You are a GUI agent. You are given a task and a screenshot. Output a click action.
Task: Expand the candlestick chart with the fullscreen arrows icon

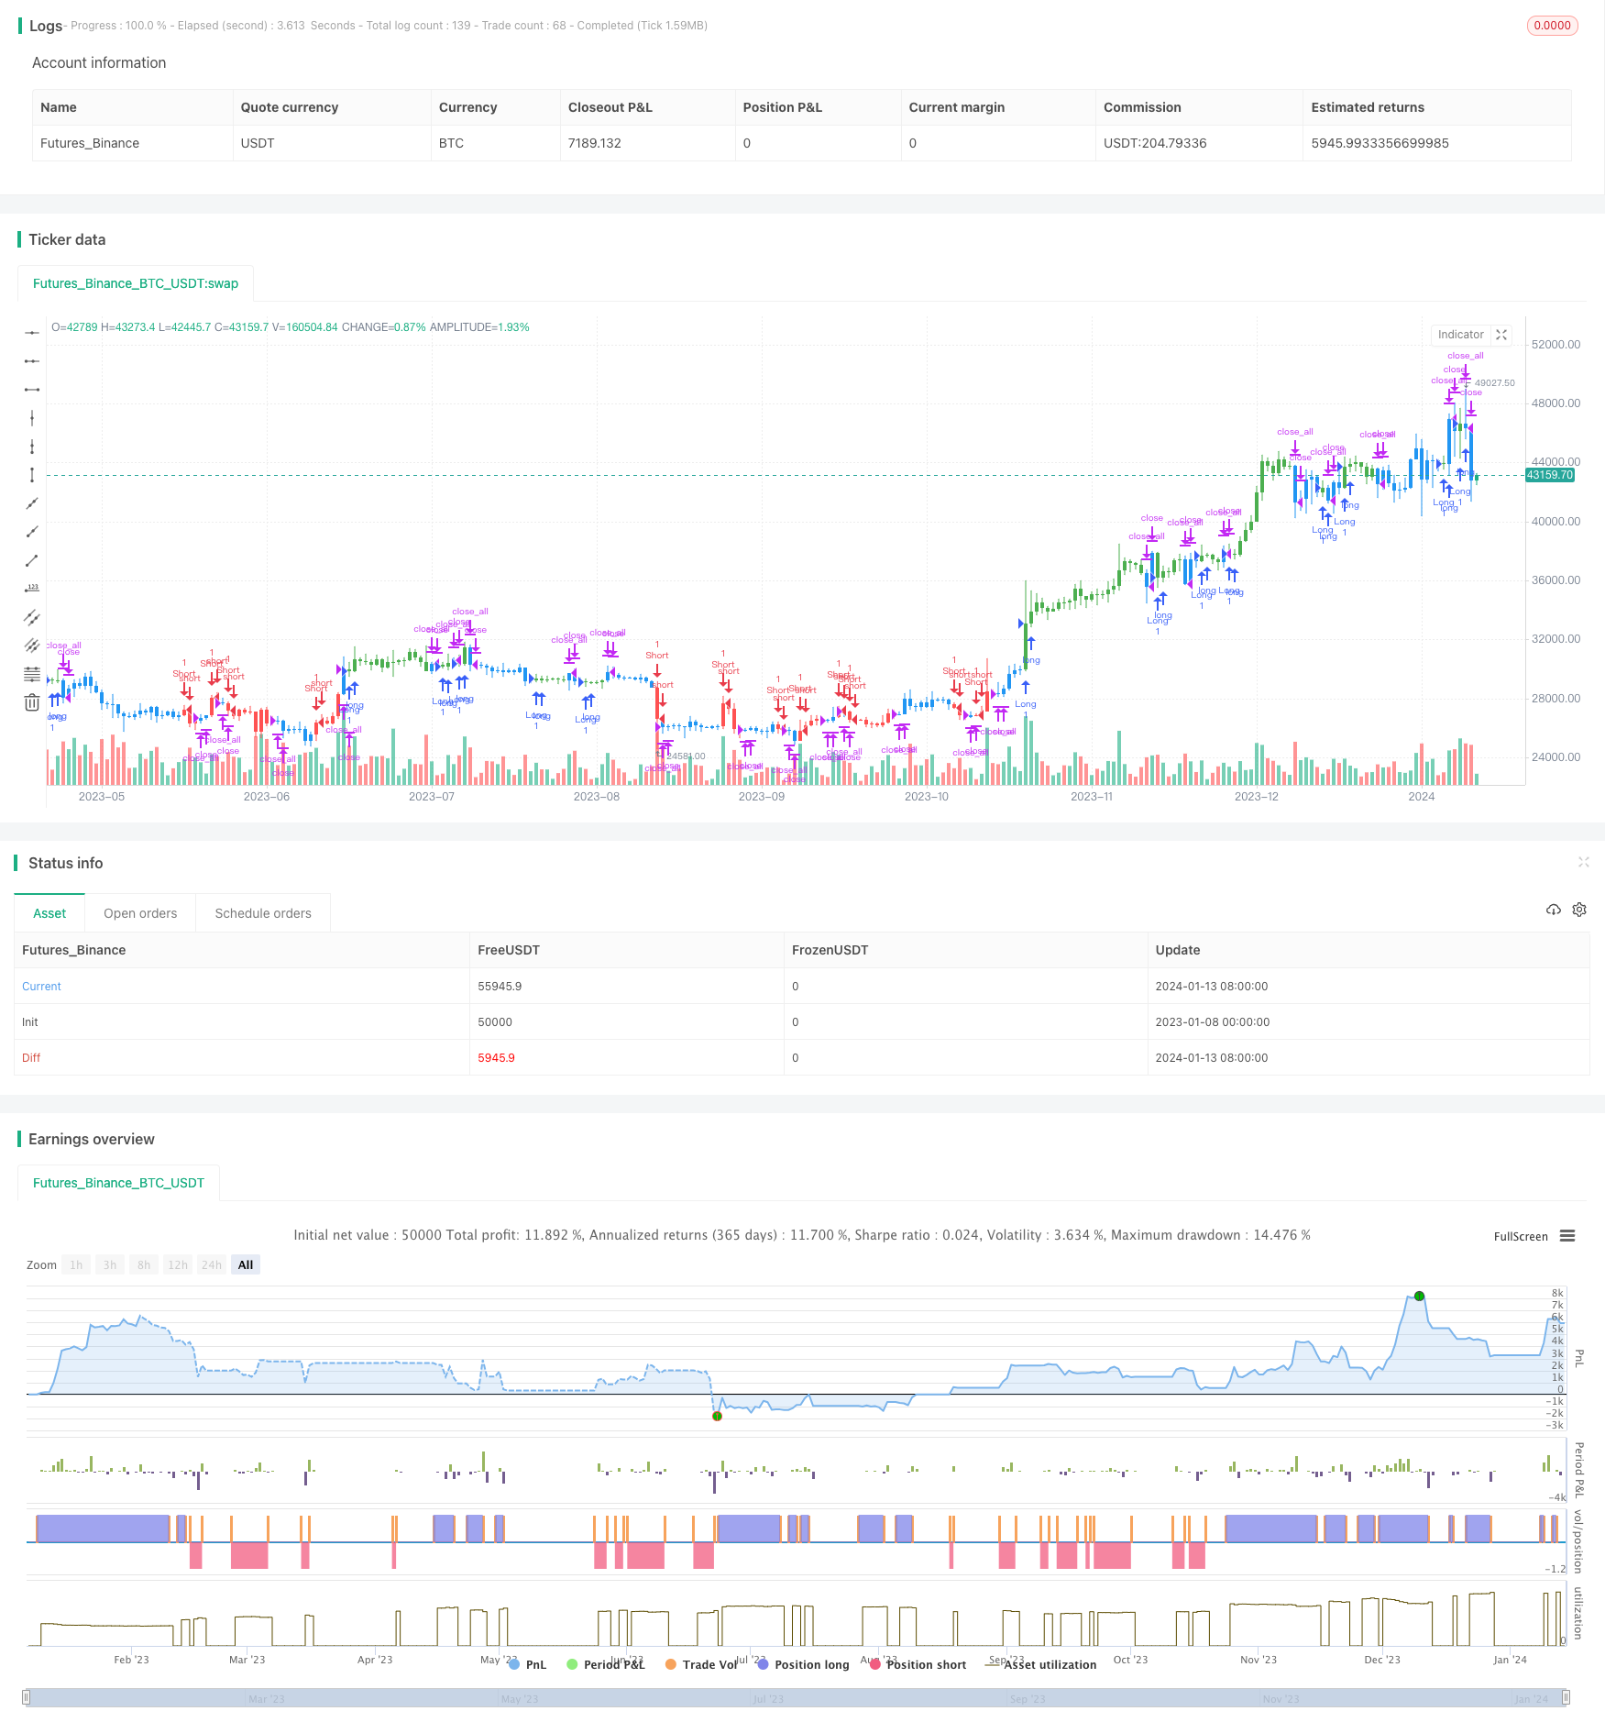pos(1501,335)
